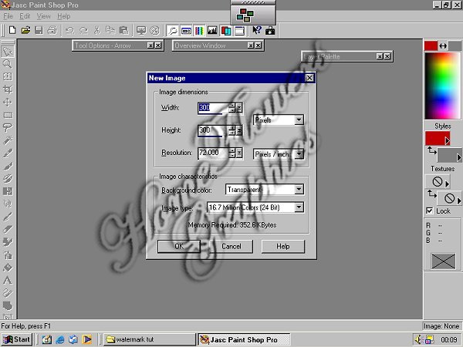Open the Pixels units dropdown
463x347 pixels.
[298, 120]
